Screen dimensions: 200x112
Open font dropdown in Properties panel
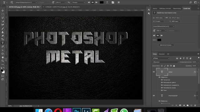174,26
